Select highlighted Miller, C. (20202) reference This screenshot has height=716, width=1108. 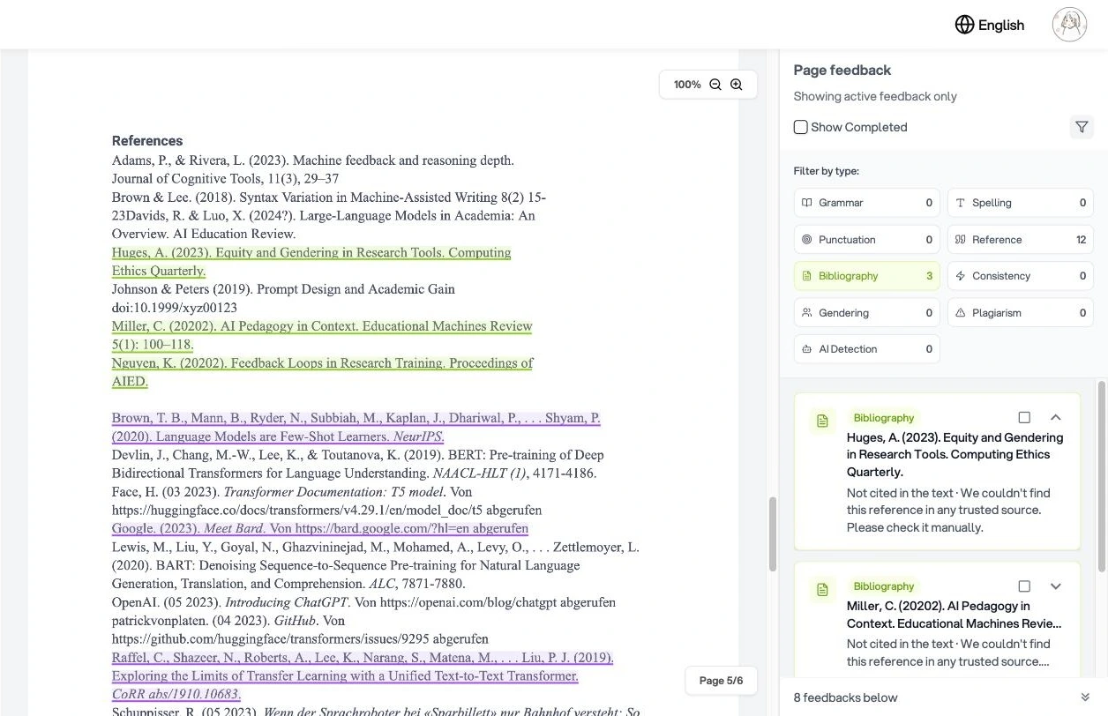322,335
